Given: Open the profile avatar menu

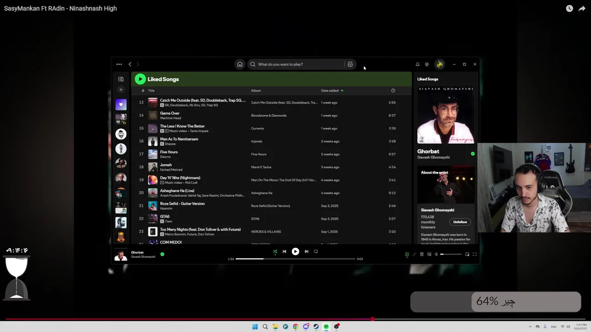Looking at the screenshot, I should [x=440, y=64].
